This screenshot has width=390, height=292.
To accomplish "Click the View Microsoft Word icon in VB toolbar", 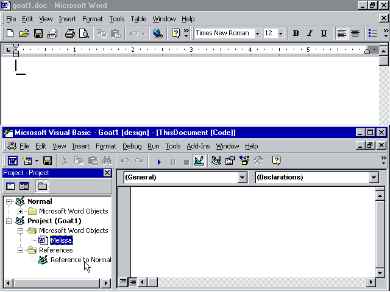I will click(x=12, y=161).
